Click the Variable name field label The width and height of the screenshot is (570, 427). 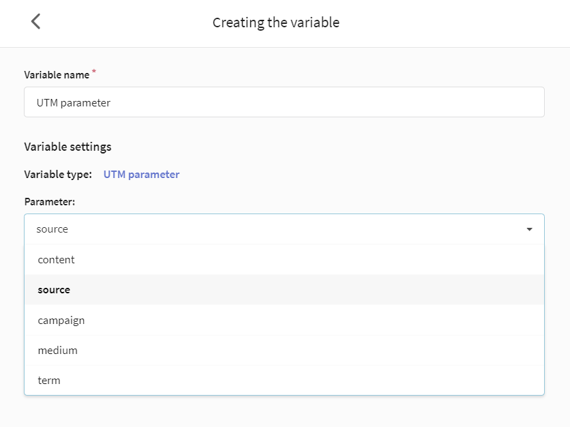click(x=57, y=75)
